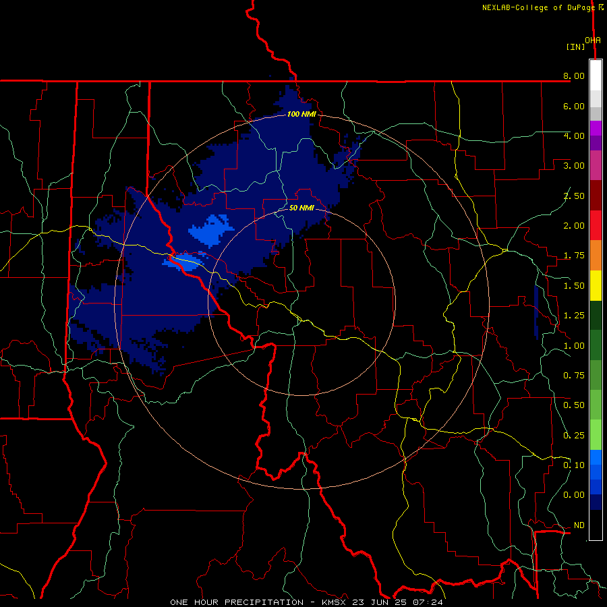Click the larger light-blue precipitation diamond near 50 NMI ring
This screenshot has height=607, width=607.
[212, 231]
